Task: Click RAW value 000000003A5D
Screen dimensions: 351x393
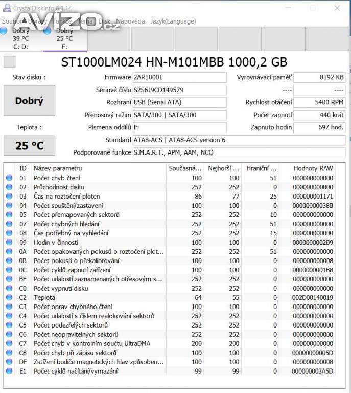Action: (313, 371)
